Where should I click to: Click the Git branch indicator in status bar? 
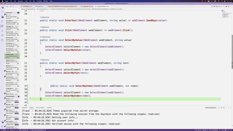4,130
